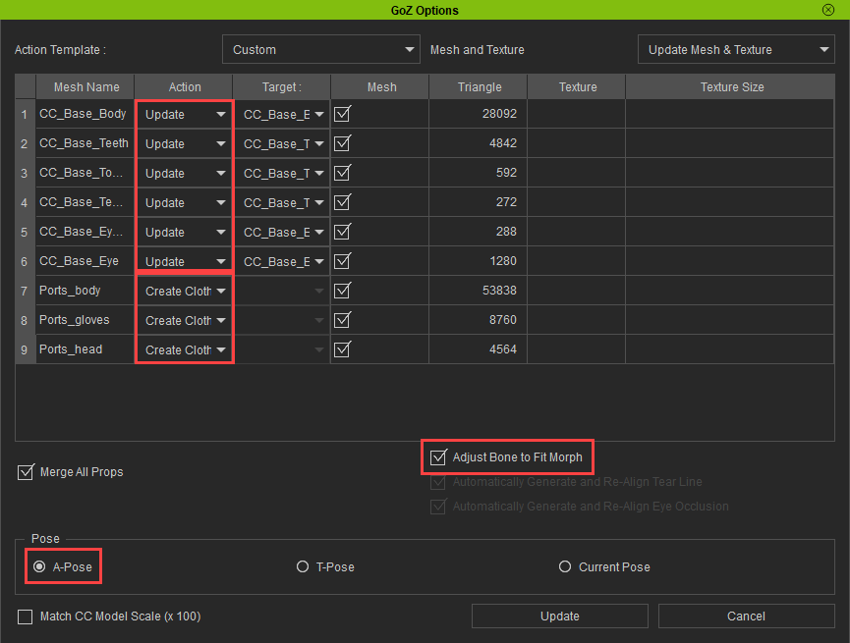The image size is (850, 643).
Task: Close the GoZ Options dialog
Action: tap(828, 10)
